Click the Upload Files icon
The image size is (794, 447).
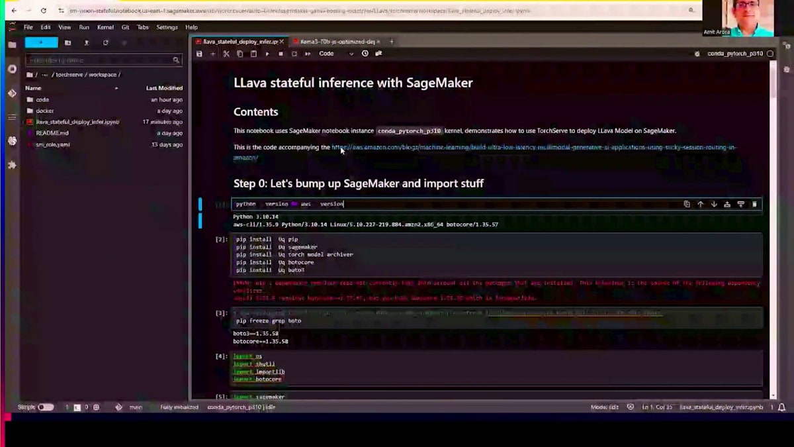(86, 42)
